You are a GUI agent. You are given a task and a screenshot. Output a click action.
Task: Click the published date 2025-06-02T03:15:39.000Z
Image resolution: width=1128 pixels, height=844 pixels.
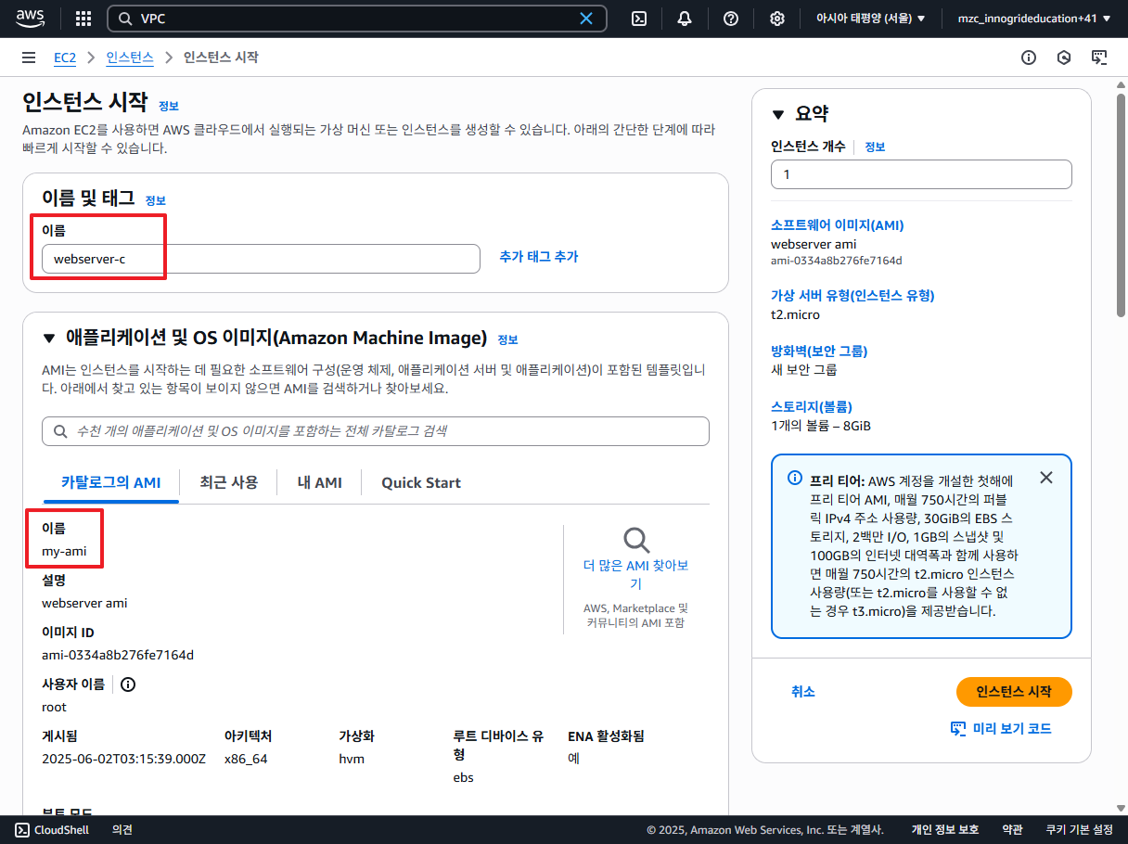pyautogui.click(x=123, y=759)
